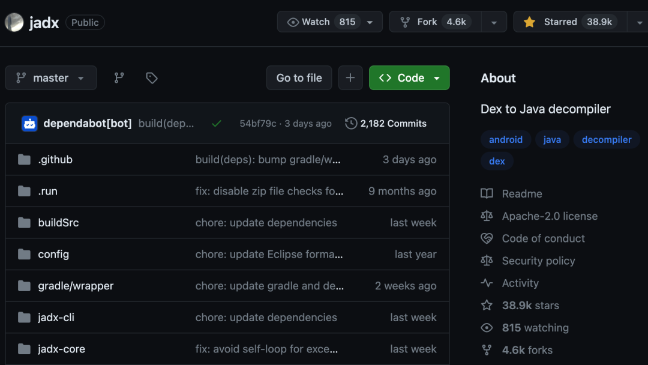Open the .run folder
Image resolution: width=648 pixels, height=365 pixels.
[48, 191]
